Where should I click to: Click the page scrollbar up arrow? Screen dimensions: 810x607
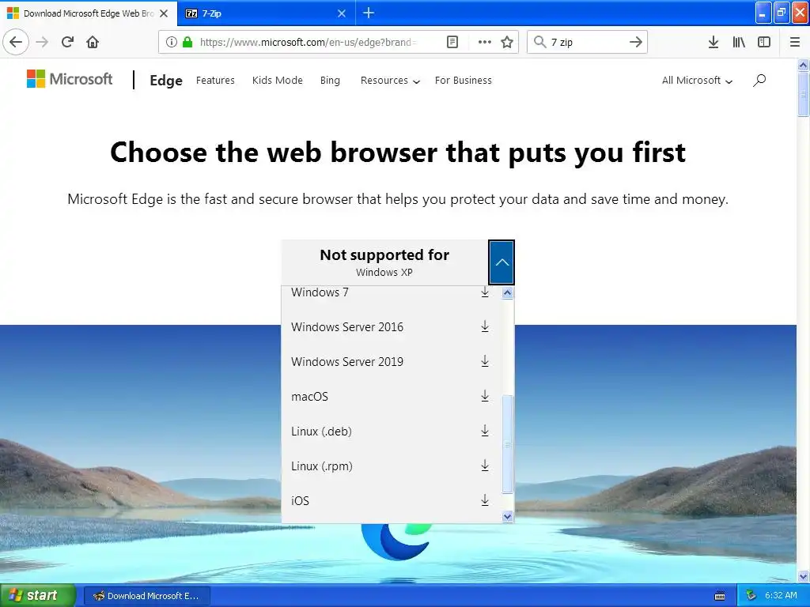(x=803, y=65)
